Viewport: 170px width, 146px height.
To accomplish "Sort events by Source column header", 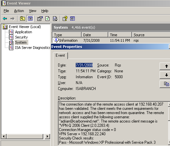I will 151,35.
